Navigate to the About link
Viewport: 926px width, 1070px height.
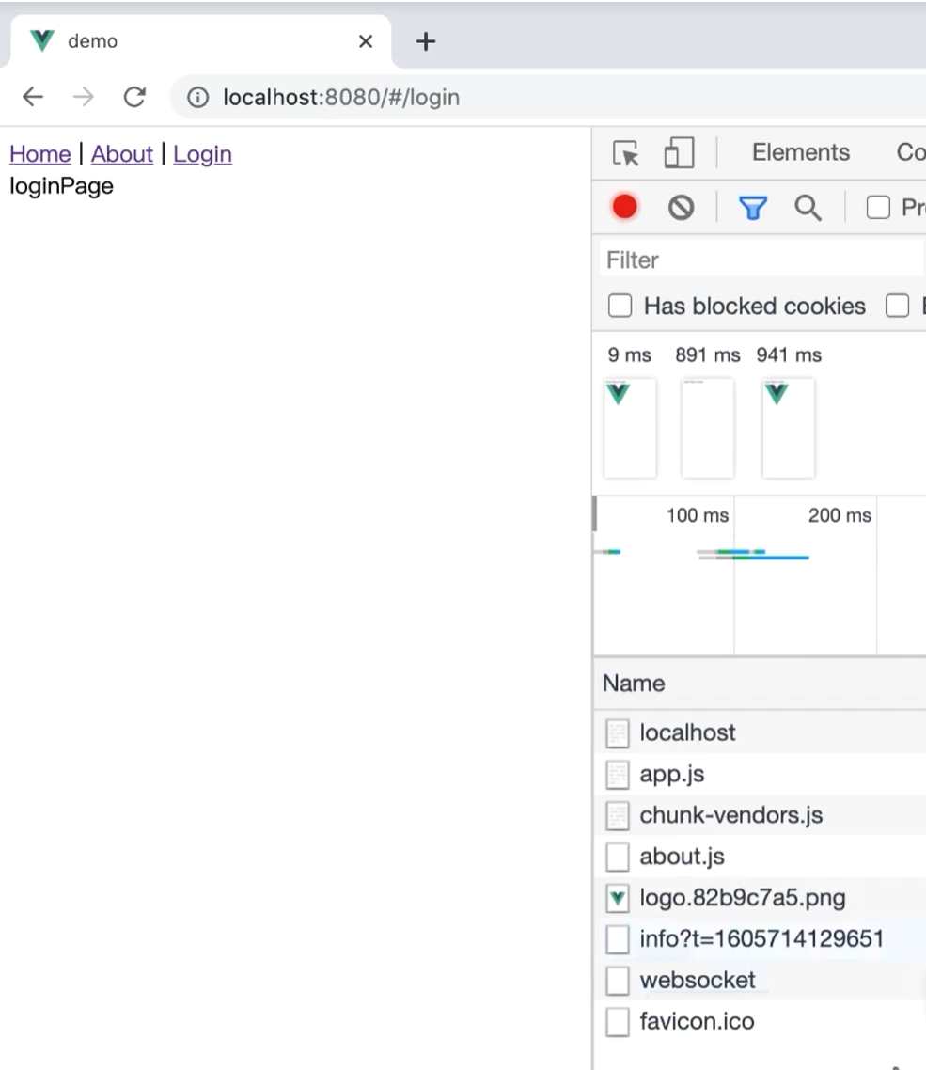click(x=121, y=154)
